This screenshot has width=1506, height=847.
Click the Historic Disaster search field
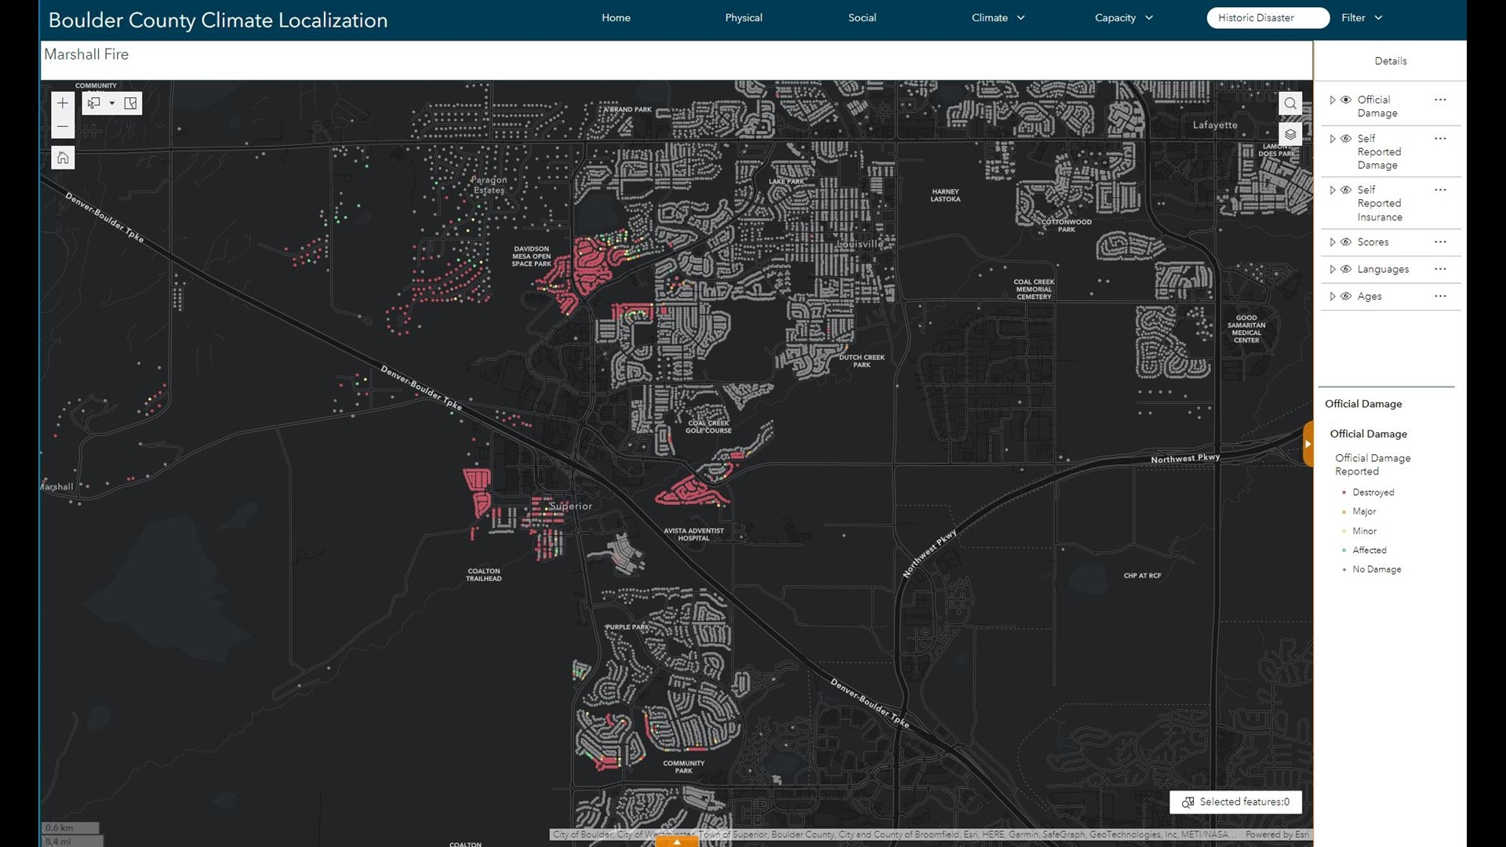coord(1266,17)
